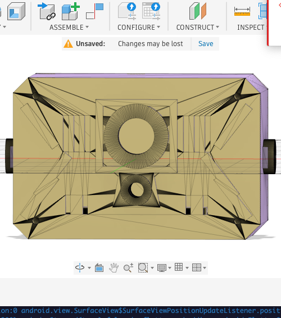Select the Zoom magnifier tool

[x=129, y=267]
